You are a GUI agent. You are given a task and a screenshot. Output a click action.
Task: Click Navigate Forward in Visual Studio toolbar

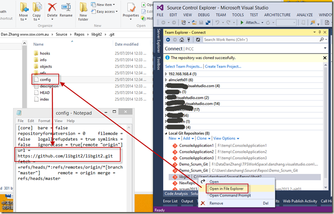(x=174, y=22)
